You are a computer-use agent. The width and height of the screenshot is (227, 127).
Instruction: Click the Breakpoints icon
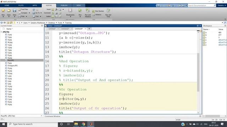70,10
